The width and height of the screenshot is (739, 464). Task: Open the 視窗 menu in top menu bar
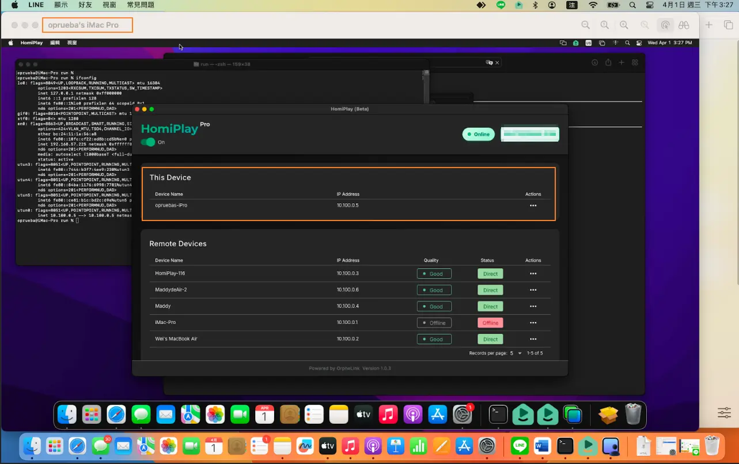point(109,5)
